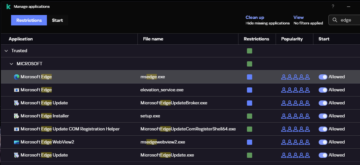The width and height of the screenshot is (360, 165).
Task: Click popularity icons for MicrosoftEdgeUpdateComRegisterShell64.exe
Action: click(x=295, y=129)
